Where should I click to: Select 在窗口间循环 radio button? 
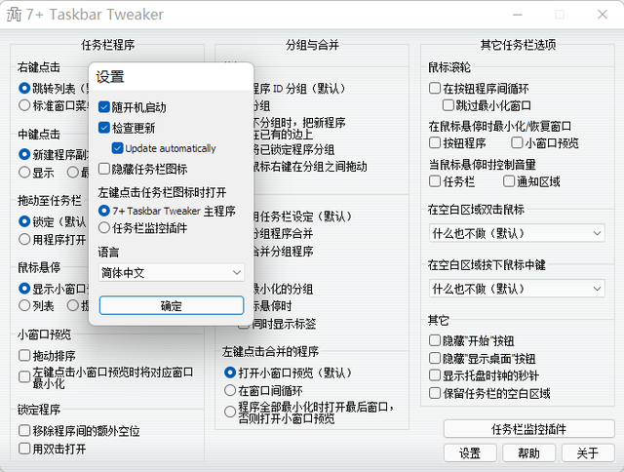[x=230, y=390]
